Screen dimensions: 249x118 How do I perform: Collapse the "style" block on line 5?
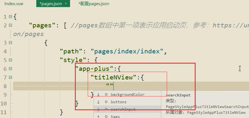point(10,60)
